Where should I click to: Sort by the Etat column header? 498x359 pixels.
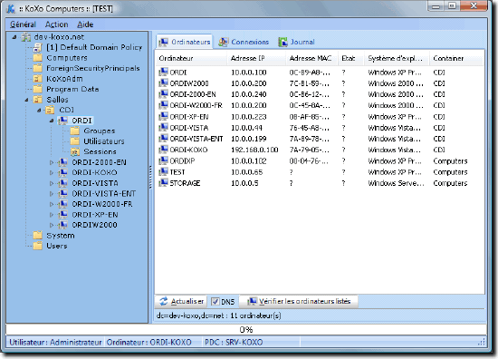click(x=351, y=58)
